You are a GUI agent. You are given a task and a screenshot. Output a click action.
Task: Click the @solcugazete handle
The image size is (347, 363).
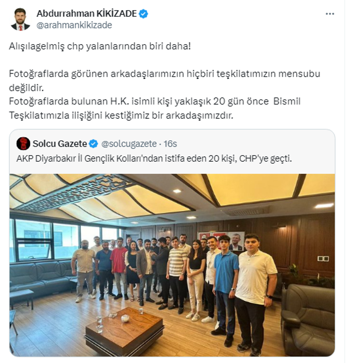click(x=129, y=144)
